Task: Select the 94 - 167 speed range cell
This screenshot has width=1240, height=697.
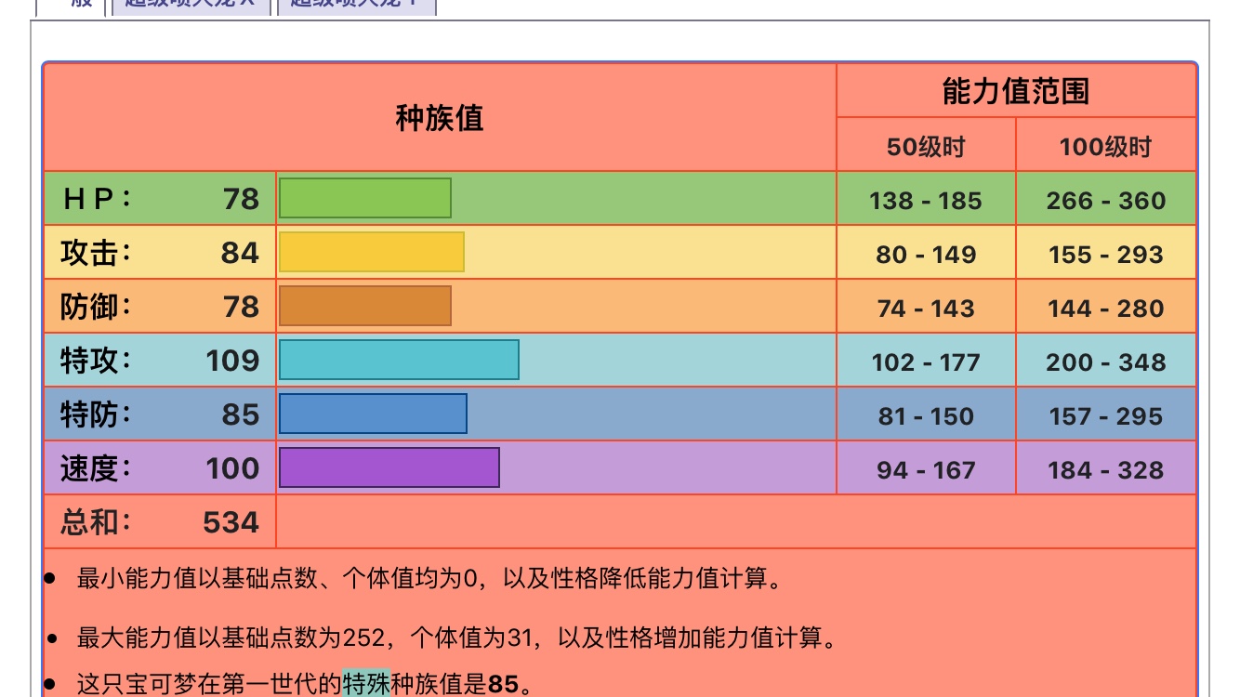Action: click(x=926, y=469)
